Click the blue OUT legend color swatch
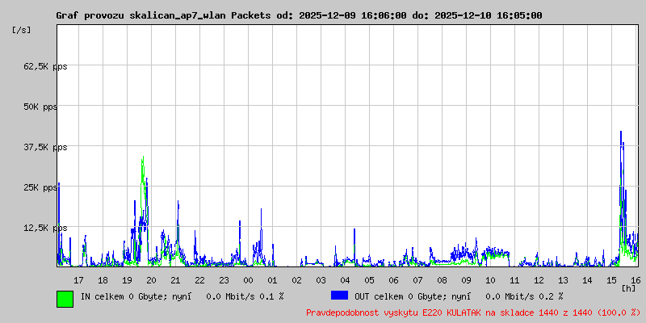The width and height of the screenshot is (646, 323). pyautogui.click(x=339, y=296)
